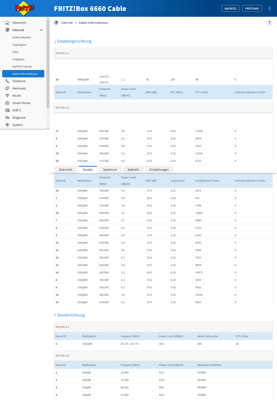Select Kabel-Informationen in sidebar
Viewport: 277px width, 403px height.
[x=23, y=74]
